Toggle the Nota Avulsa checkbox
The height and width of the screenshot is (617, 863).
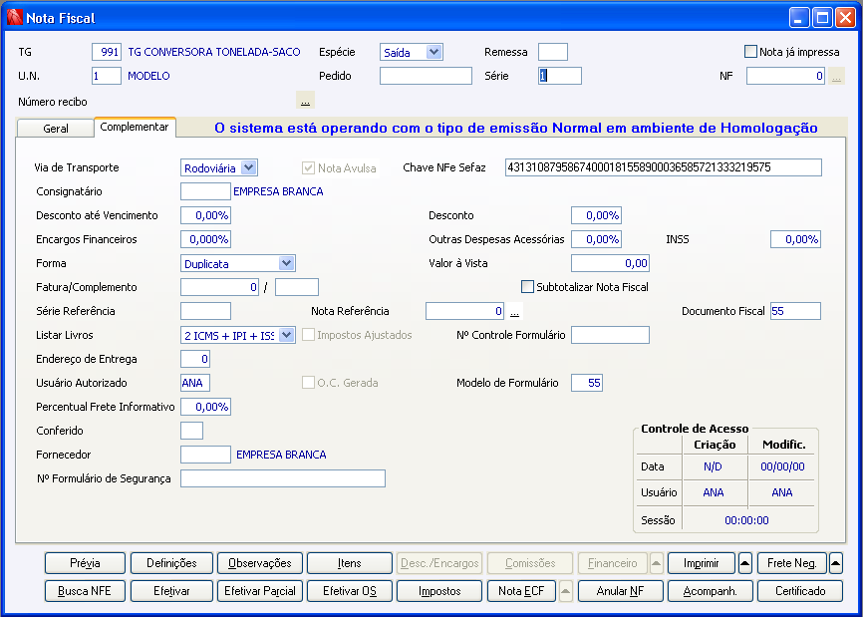(308, 167)
